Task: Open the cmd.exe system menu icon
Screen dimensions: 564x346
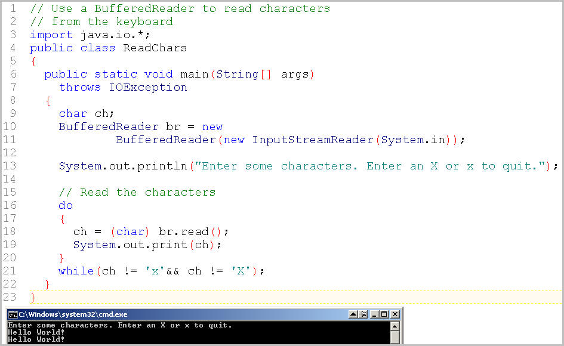Action: pos(13,315)
